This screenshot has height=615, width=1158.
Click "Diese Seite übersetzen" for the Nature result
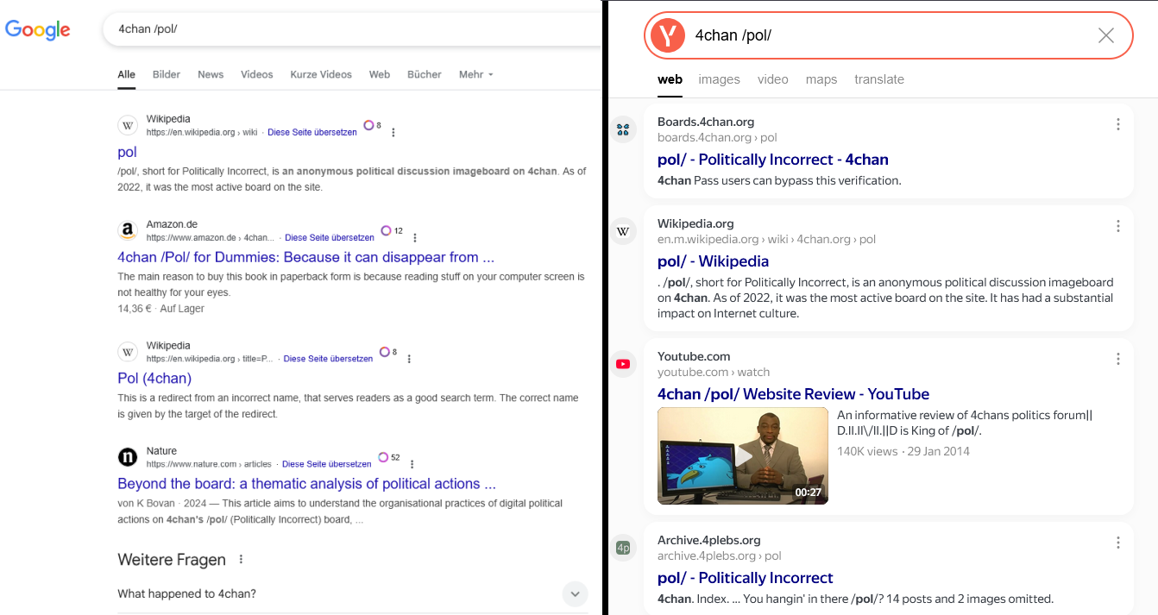pyautogui.click(x=327, y=464)
